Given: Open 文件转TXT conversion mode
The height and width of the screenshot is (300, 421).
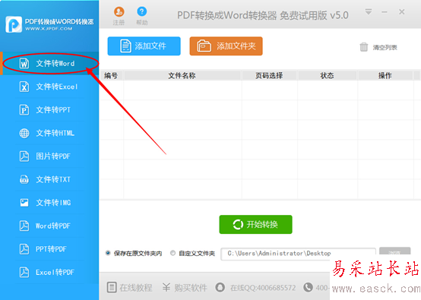Looking at the screenshot, I should point(49,179).
